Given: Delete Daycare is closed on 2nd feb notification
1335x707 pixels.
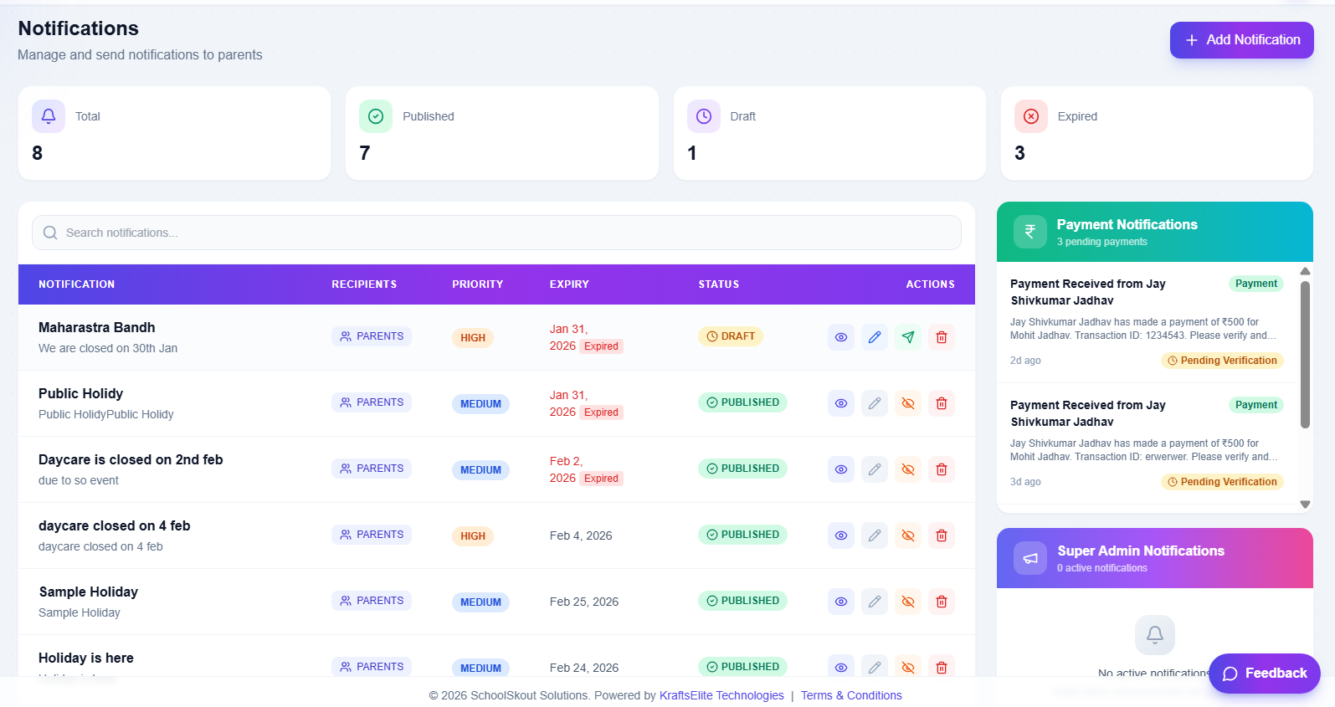Looking at the screenshot, I should (942, 469).
